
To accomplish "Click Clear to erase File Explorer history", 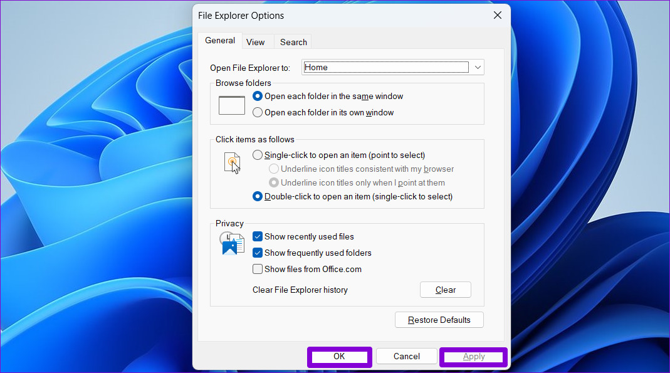I will [x=445, y=290].
